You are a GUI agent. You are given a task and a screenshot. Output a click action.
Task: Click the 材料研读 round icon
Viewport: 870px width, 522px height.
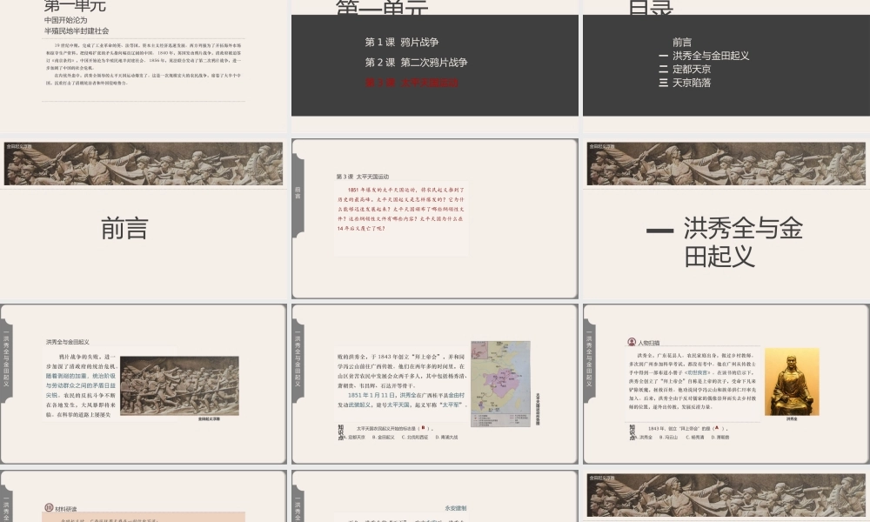[x=49, y=507]
